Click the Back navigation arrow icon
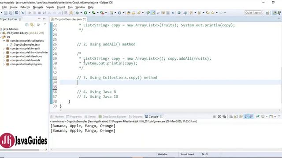Viewport: 282px width, 158px height. [x=212, y=13]
